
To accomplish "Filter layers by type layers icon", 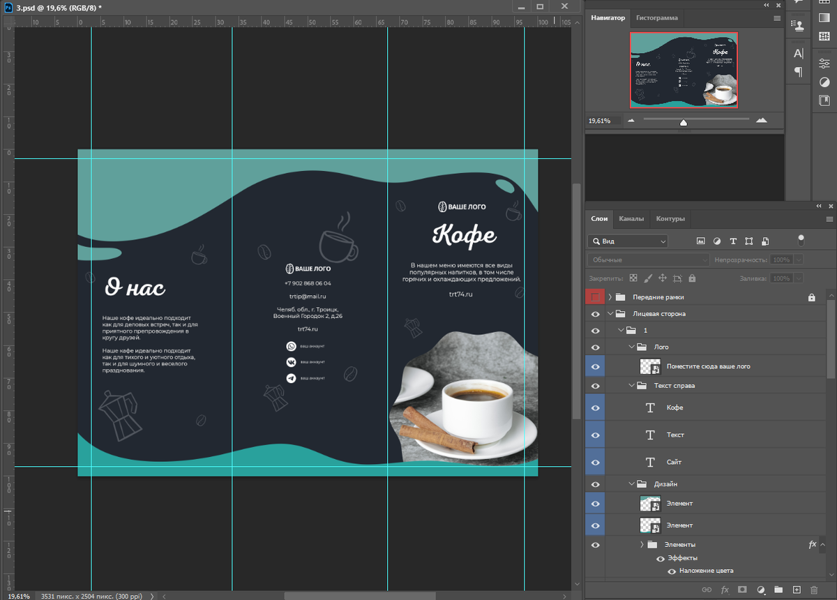I will point(733,241).
